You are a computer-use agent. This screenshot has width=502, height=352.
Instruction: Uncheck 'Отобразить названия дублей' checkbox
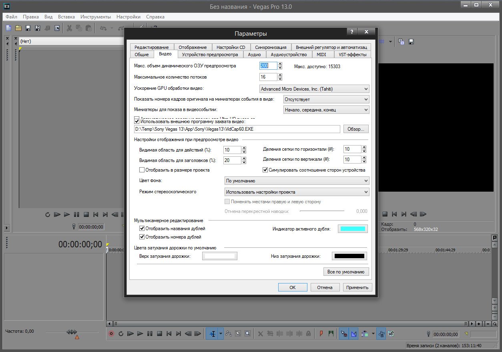(x=142, y=229)
